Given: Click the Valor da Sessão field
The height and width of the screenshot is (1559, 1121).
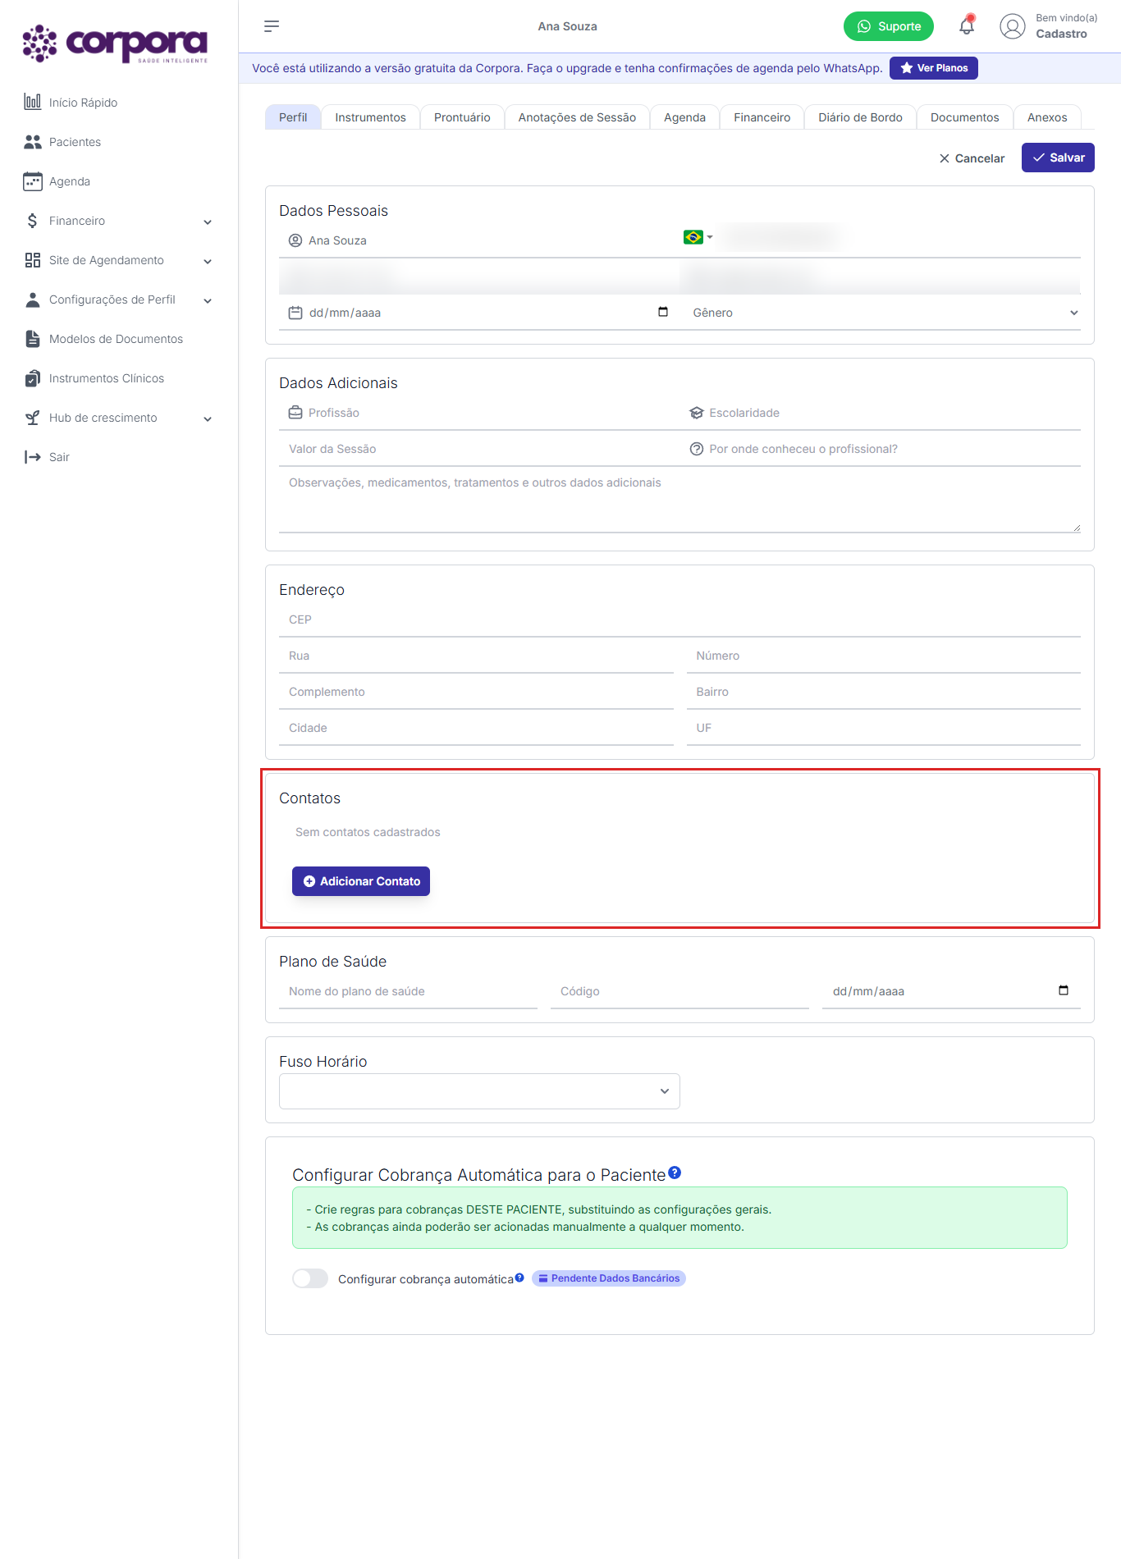Looking at the screenshot, I should pyautogui.click(x=479, y=449).
